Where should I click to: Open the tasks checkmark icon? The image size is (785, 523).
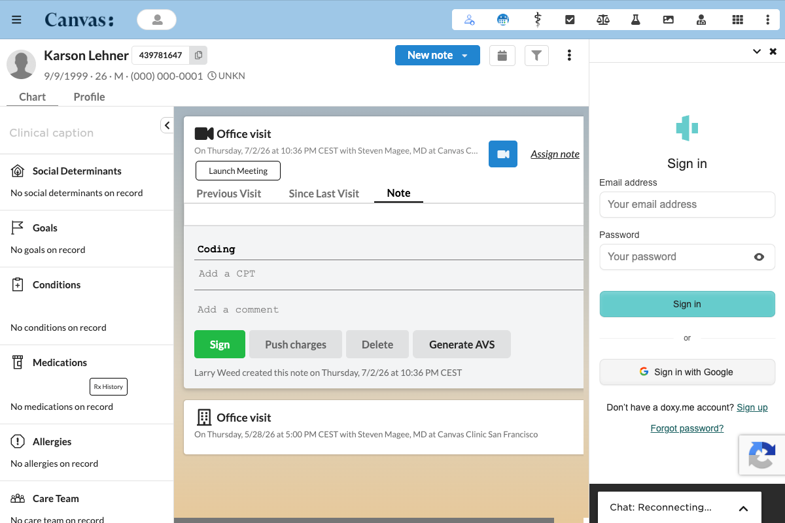tap(570, 20)
